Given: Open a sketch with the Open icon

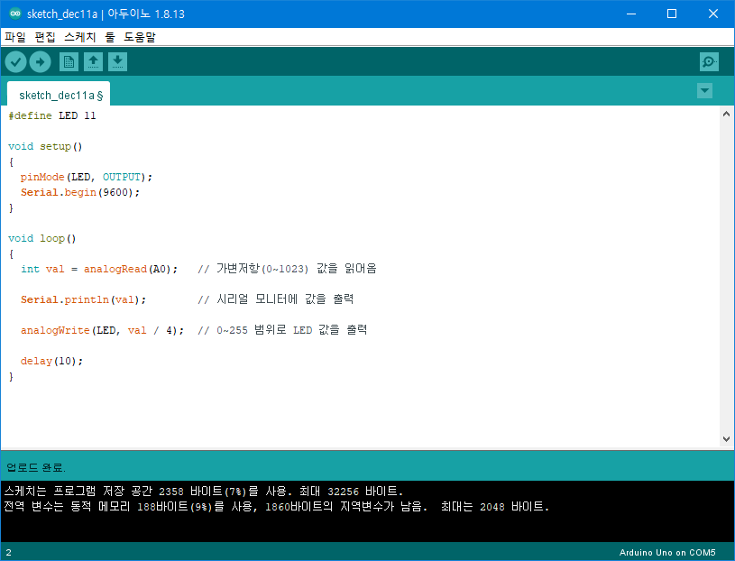Looking at the screenshot, I should click(x=93, y=62).
